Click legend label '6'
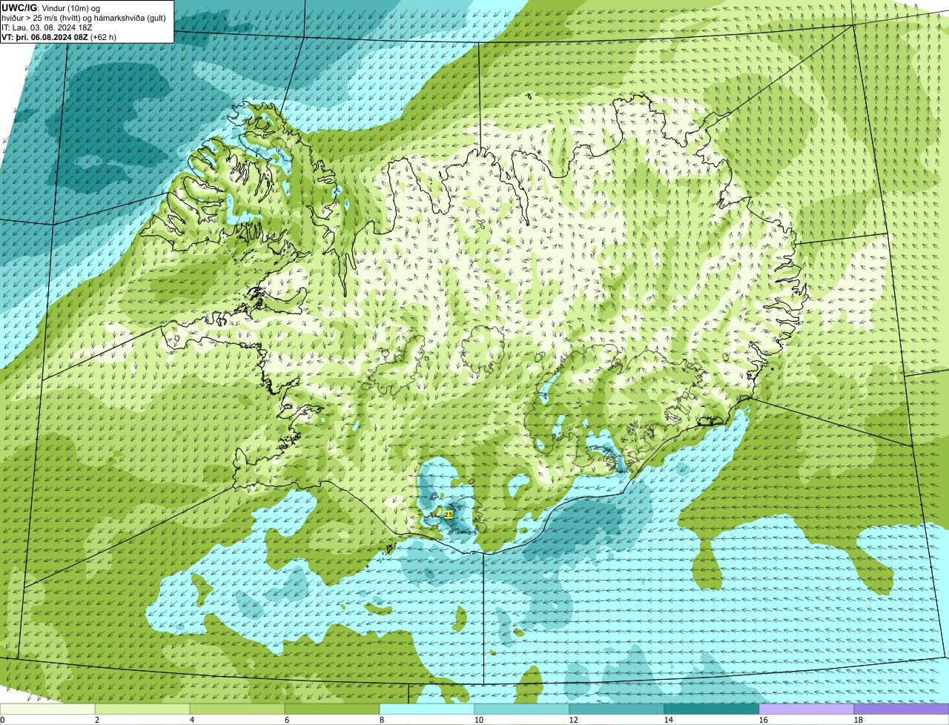This screenshot has width=949, height=725. pos(287,720)
